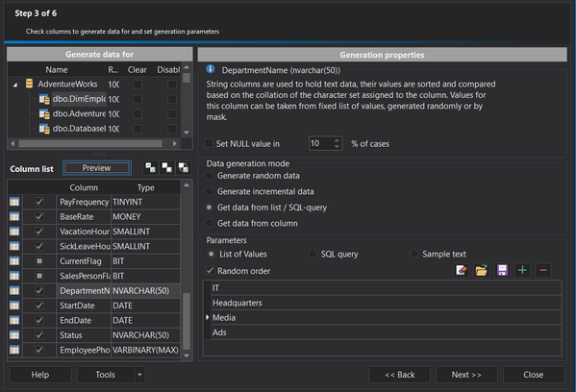Increase the NULL percentage spinner value
The height and width of the screenshot is (392, 576).
coord(337,140)
